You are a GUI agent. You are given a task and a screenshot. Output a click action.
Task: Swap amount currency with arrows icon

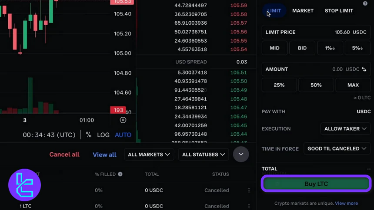point(364,69)
